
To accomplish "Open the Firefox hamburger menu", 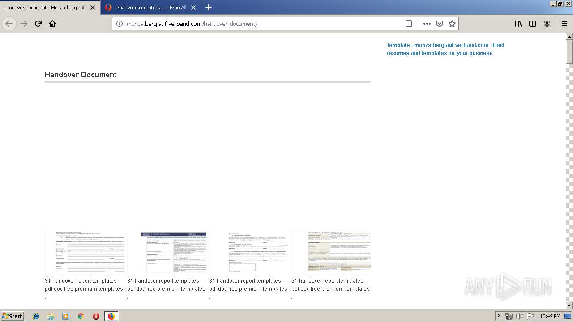I will [x=564, y=24].
